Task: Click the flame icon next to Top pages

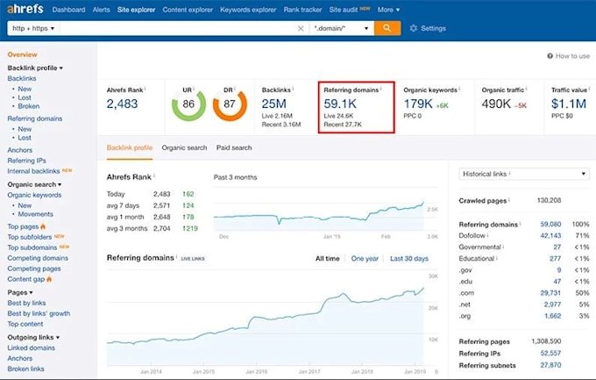Action: click(x=43, y=226)
